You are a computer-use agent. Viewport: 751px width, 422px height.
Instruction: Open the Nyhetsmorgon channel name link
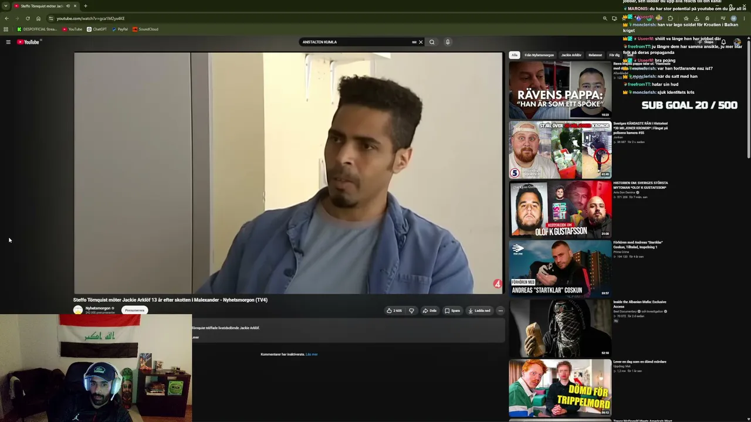[x=98, y=308]
